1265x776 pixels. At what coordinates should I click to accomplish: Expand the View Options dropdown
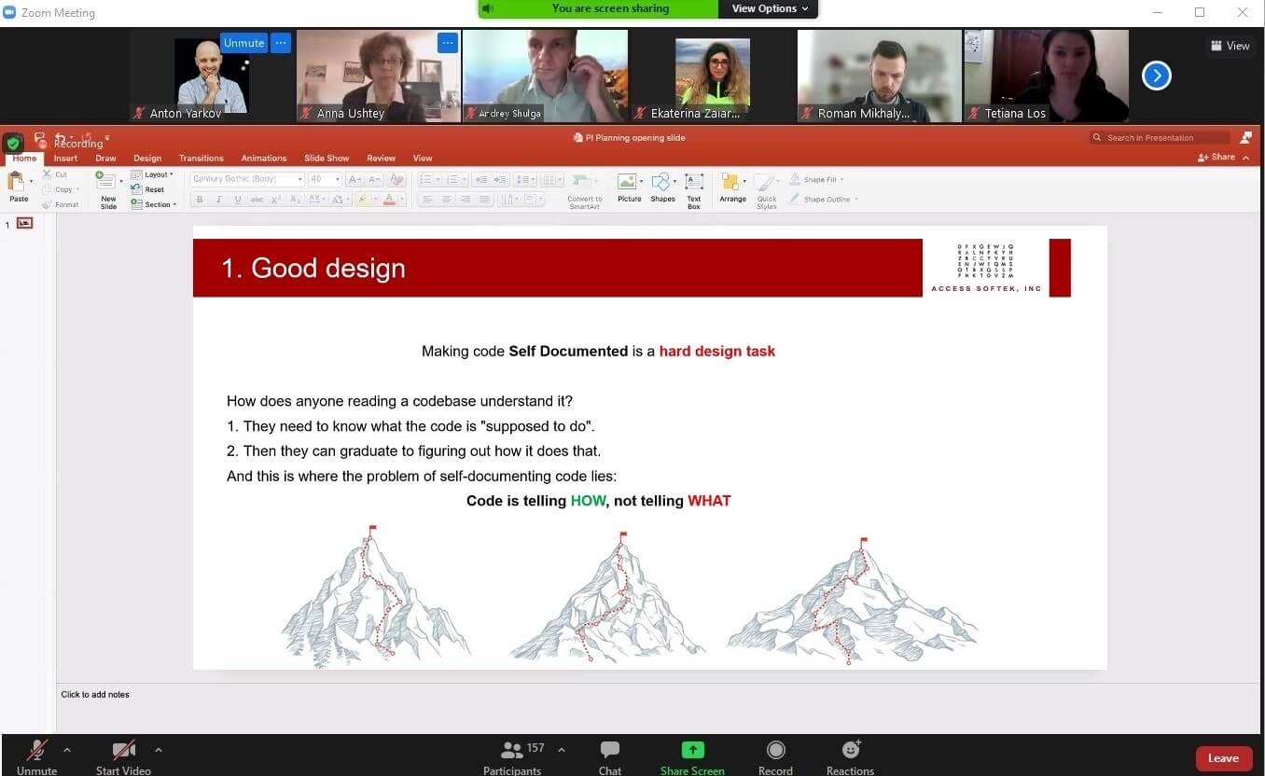click(769, 8)
